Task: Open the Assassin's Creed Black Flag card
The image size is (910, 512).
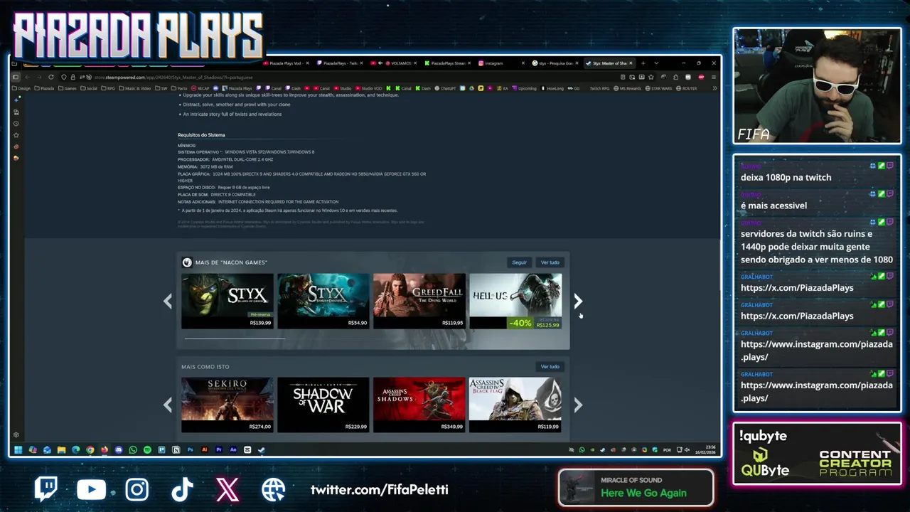Action: click(515, 405)
